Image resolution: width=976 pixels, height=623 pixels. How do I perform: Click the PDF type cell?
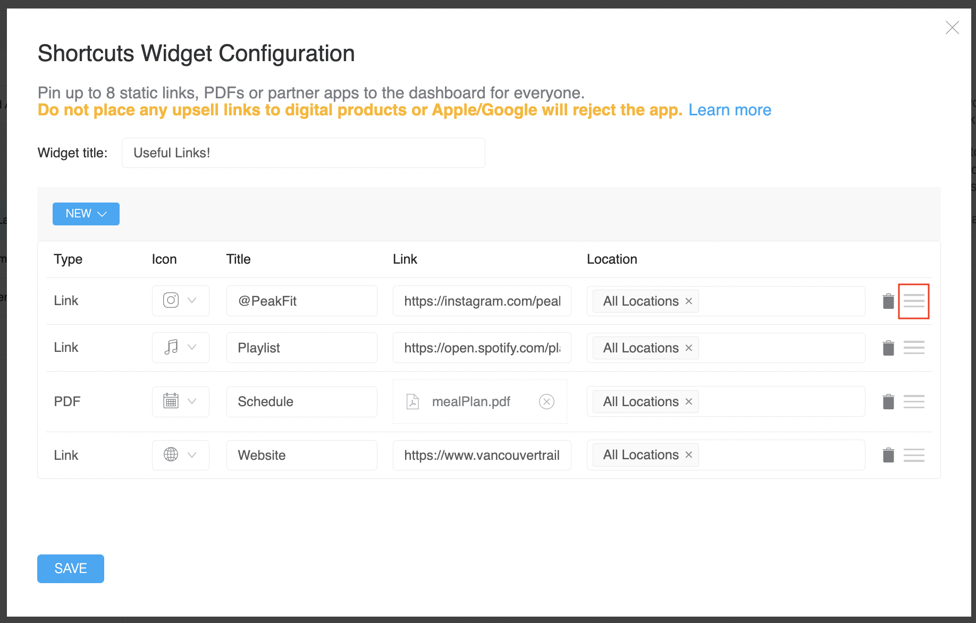[67, 402]
